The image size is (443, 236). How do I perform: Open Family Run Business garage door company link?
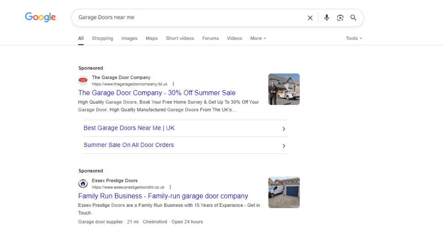163,196
